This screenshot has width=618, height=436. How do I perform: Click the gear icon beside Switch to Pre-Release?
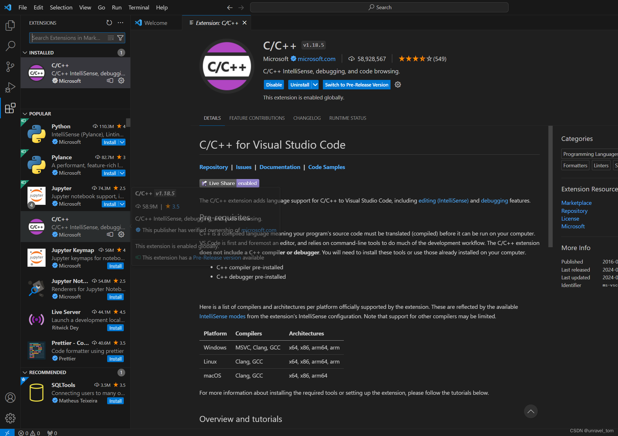coord(398,85)
